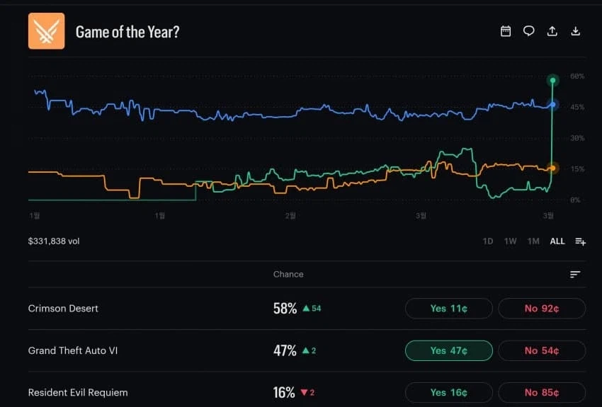Buy Yes 16¢ for Resident Evil Requiem
The image size is (602, 407).
point(448,392)
